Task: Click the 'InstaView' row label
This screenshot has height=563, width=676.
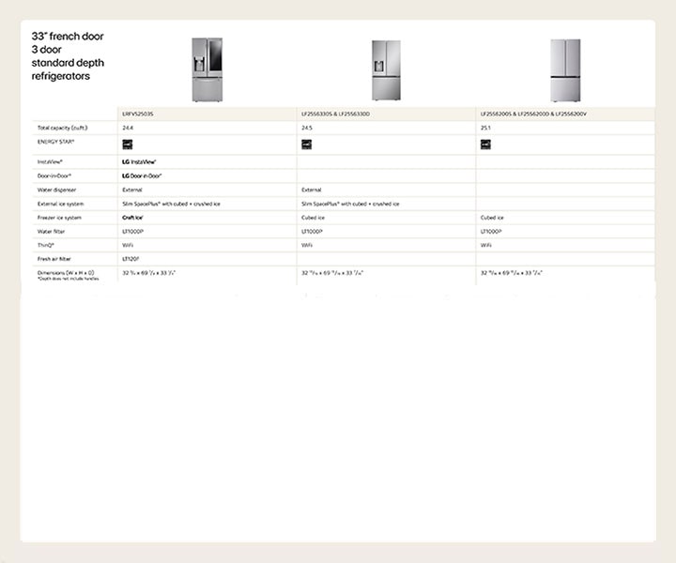Action: (x=50, y=162)
